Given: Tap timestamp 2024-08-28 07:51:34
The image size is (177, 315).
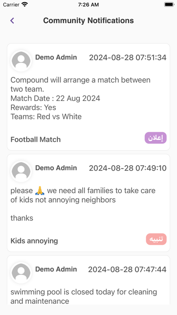Looking at the screenshot, I should click(x=128, y=57).
